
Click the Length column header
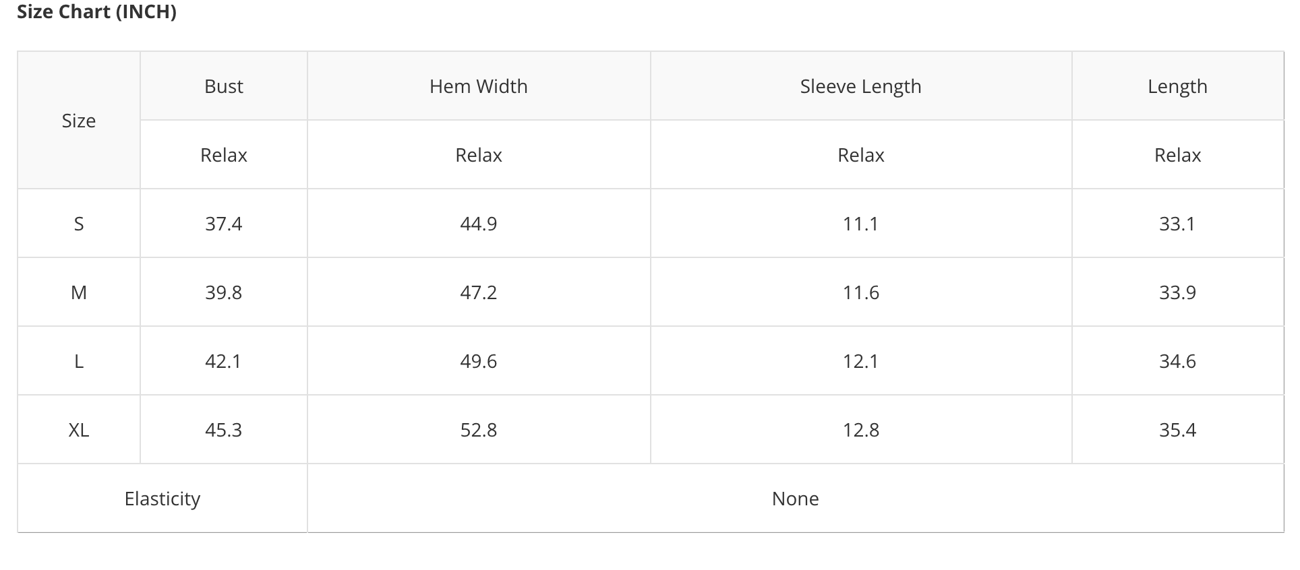point(1177,86)
